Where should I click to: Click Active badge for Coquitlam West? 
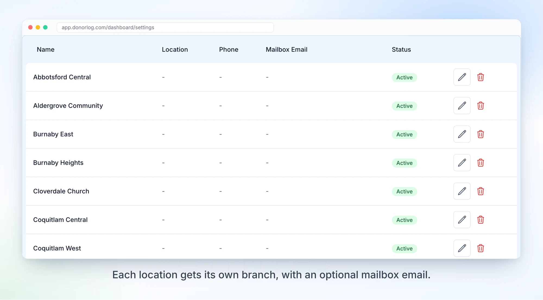[404, 248]
